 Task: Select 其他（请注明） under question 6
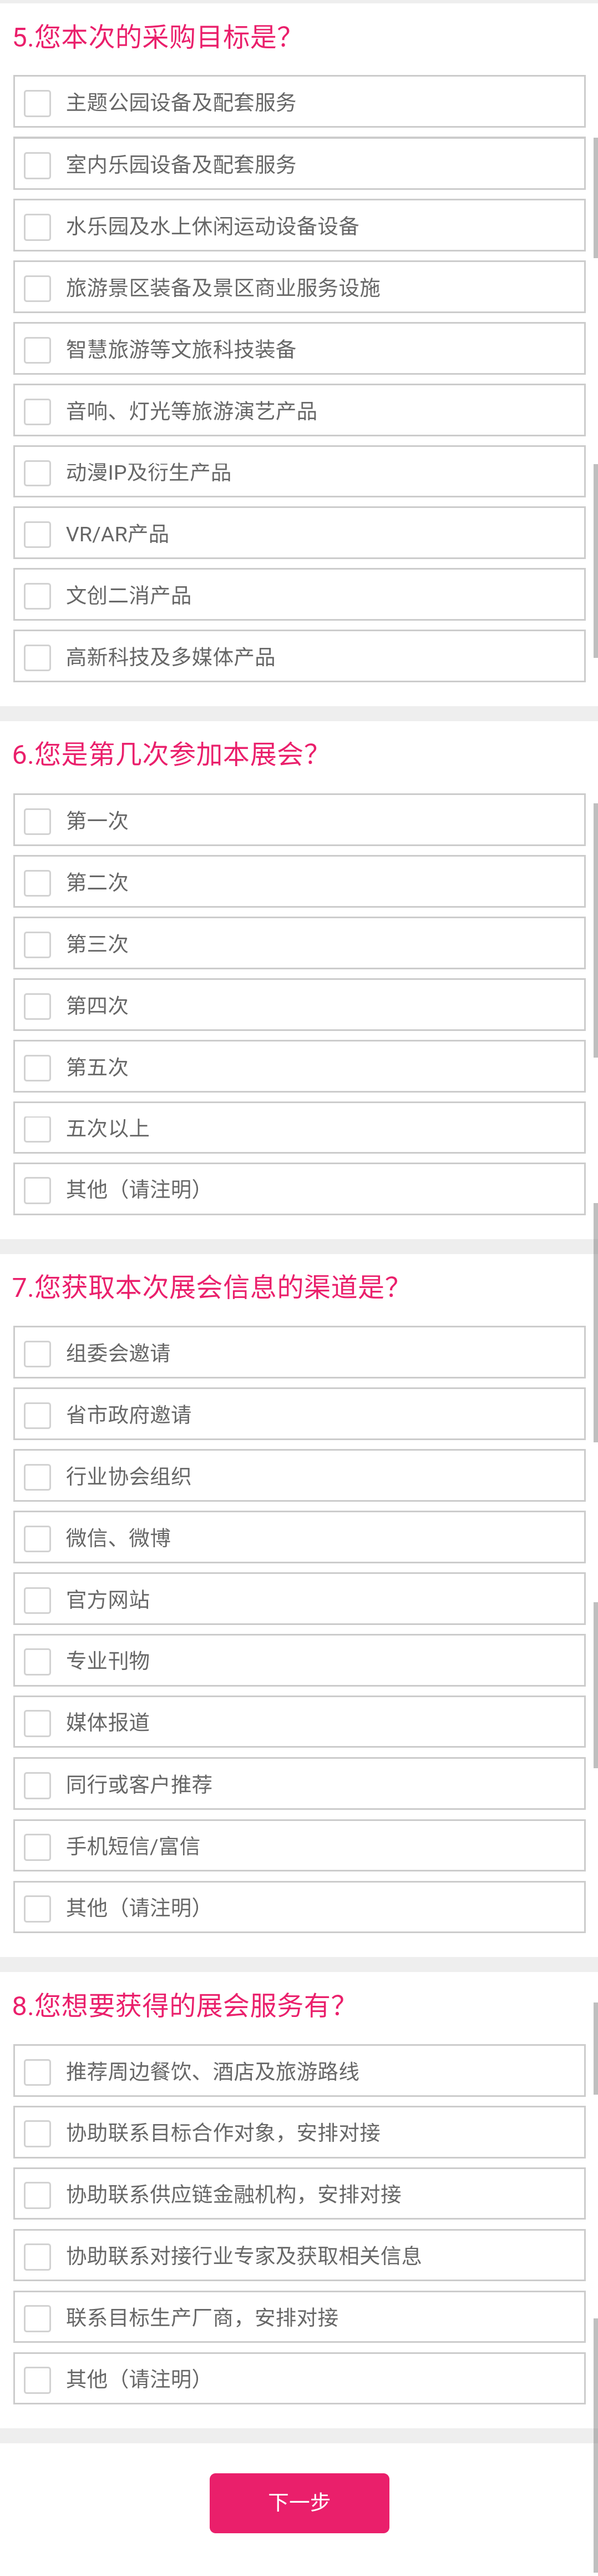(x=299, y=1189)
